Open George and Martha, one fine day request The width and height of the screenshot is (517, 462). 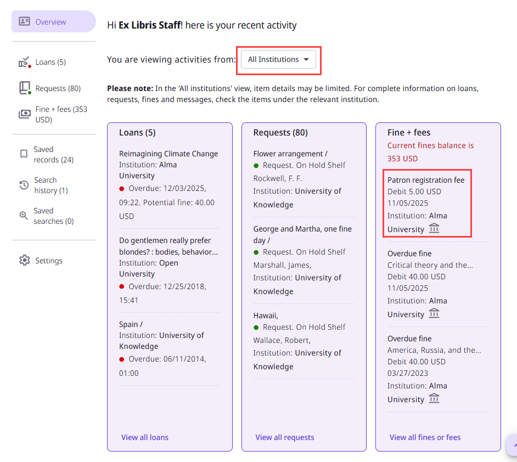tap(302, 234)
